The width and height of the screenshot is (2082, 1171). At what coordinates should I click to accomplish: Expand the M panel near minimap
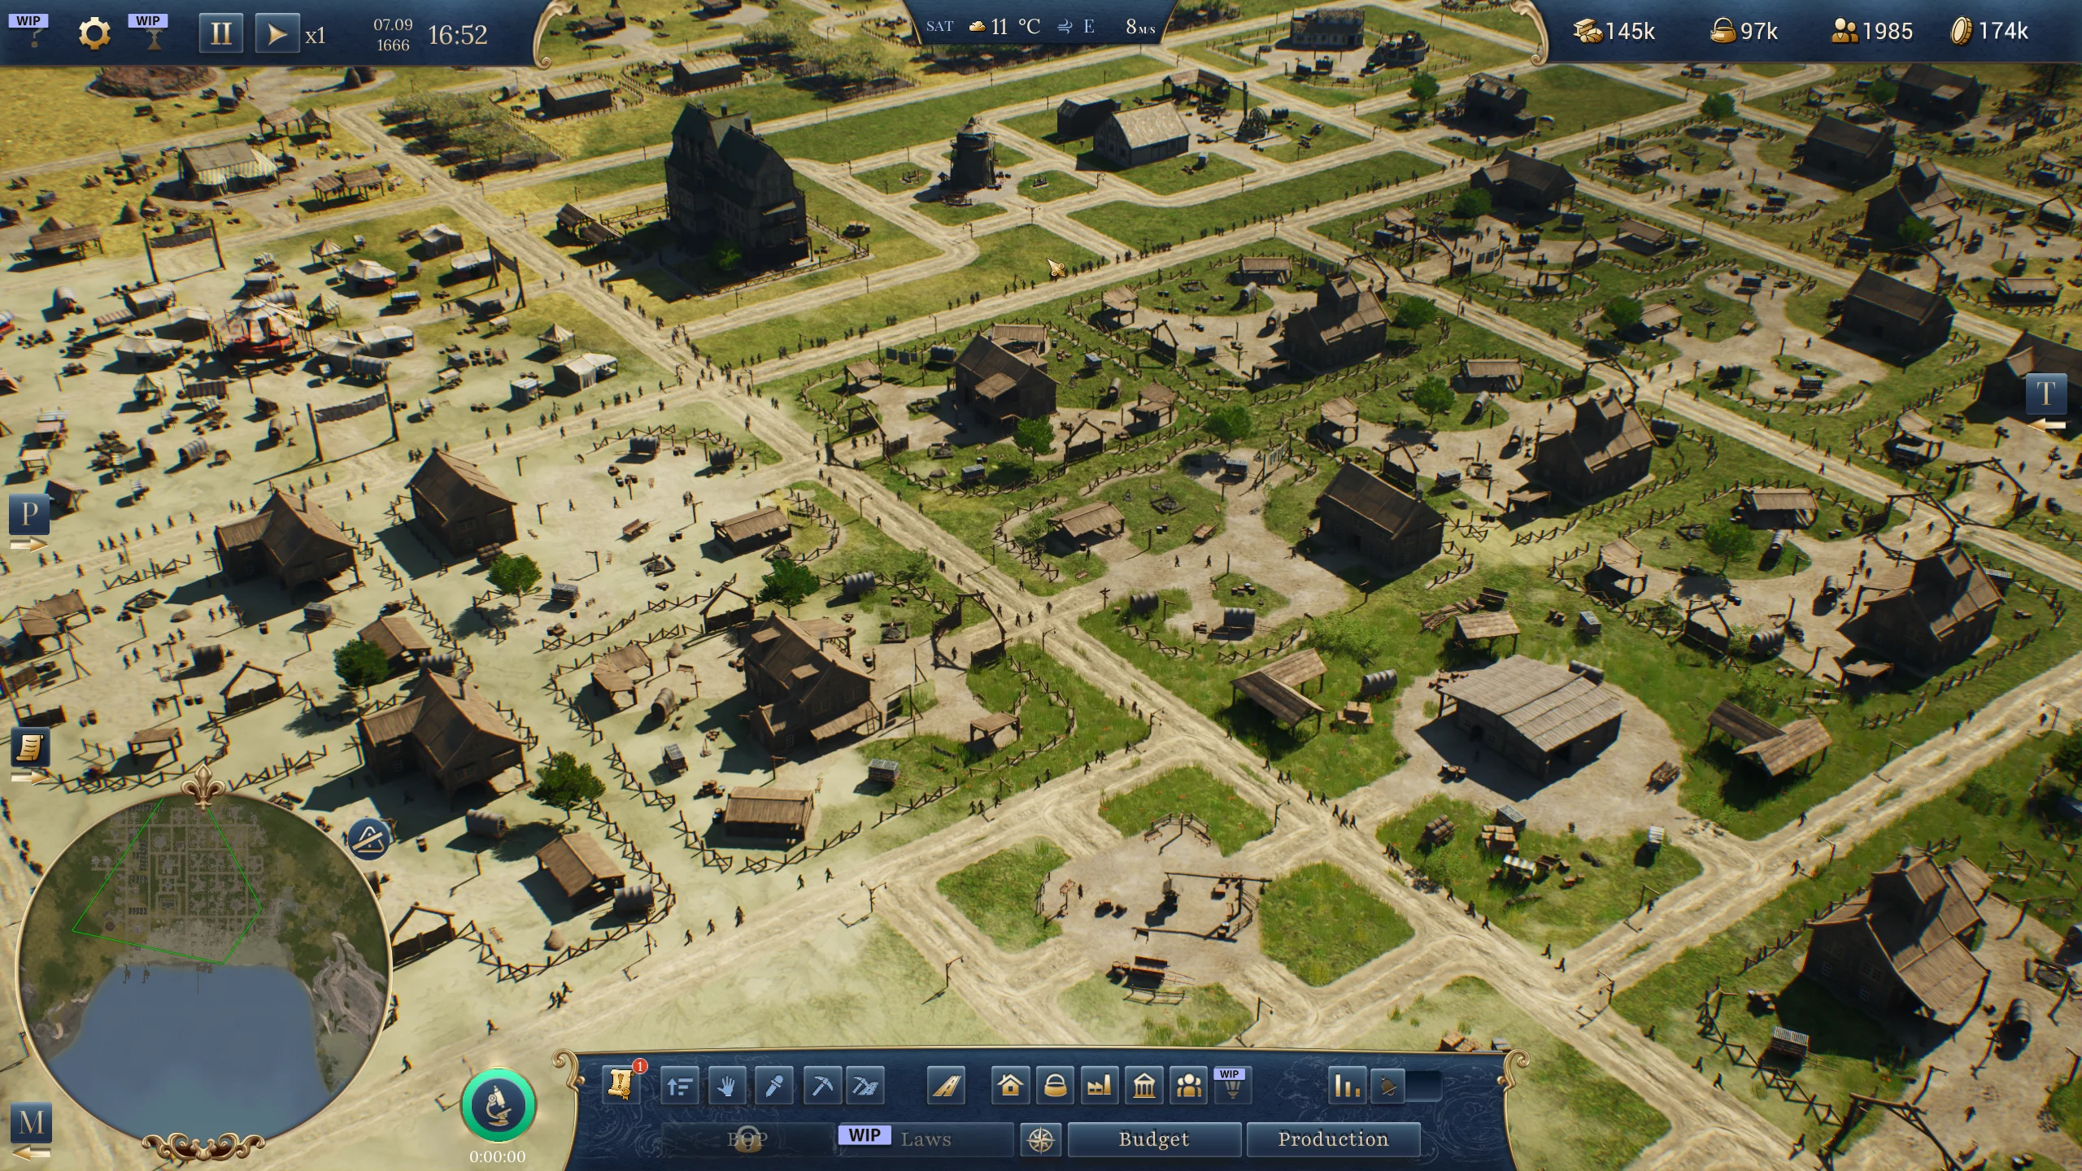click(x=31, y=1122)
